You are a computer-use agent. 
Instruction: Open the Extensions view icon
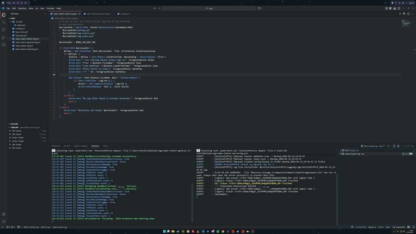[4, 45]
